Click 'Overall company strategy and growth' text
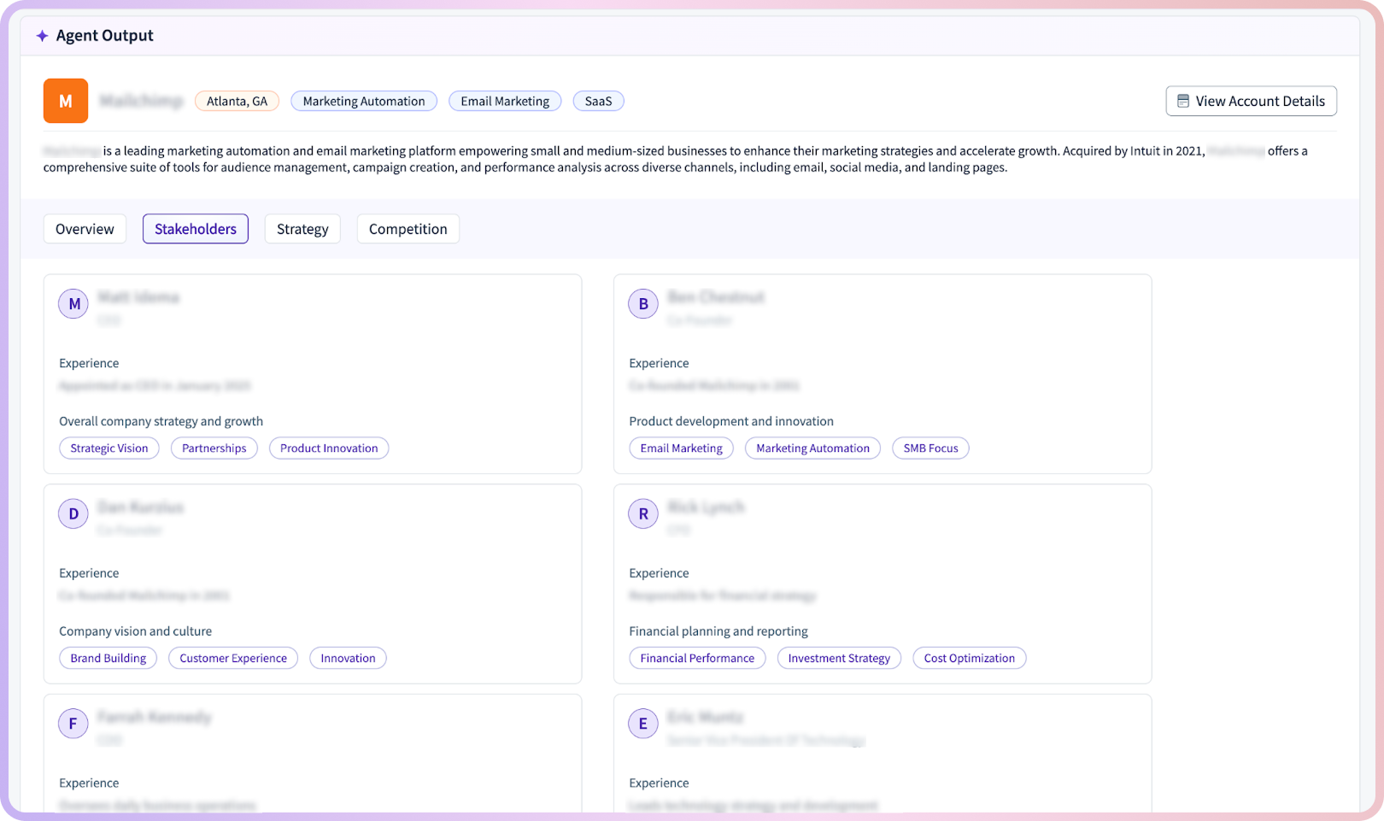The width and height of the screenshot is (1384, 821). coord(161,421)
